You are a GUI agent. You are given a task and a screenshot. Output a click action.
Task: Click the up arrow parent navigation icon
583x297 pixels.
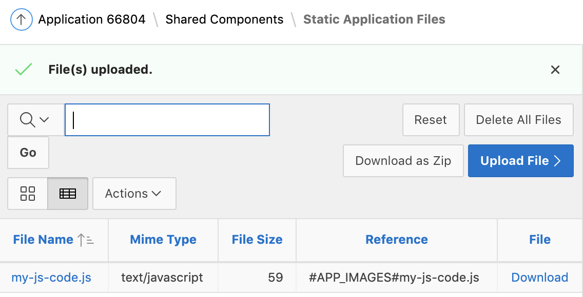[x=21, y=20]
